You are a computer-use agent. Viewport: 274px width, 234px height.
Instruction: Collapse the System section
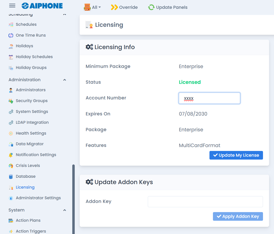65,210
